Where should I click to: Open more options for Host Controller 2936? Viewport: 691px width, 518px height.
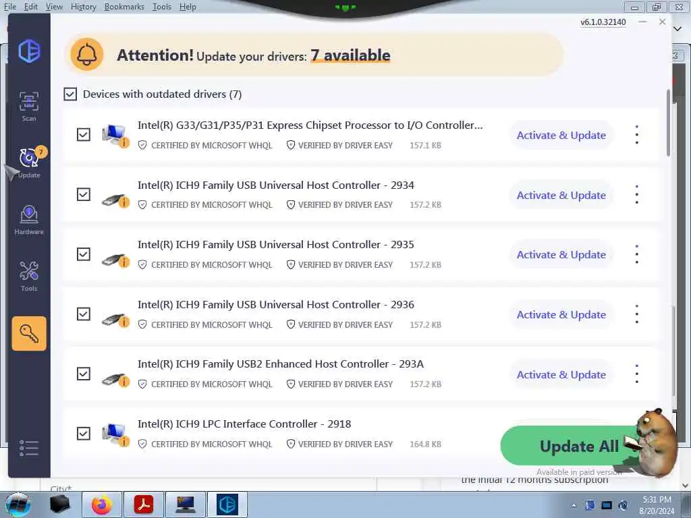click(x=637, y=314)
